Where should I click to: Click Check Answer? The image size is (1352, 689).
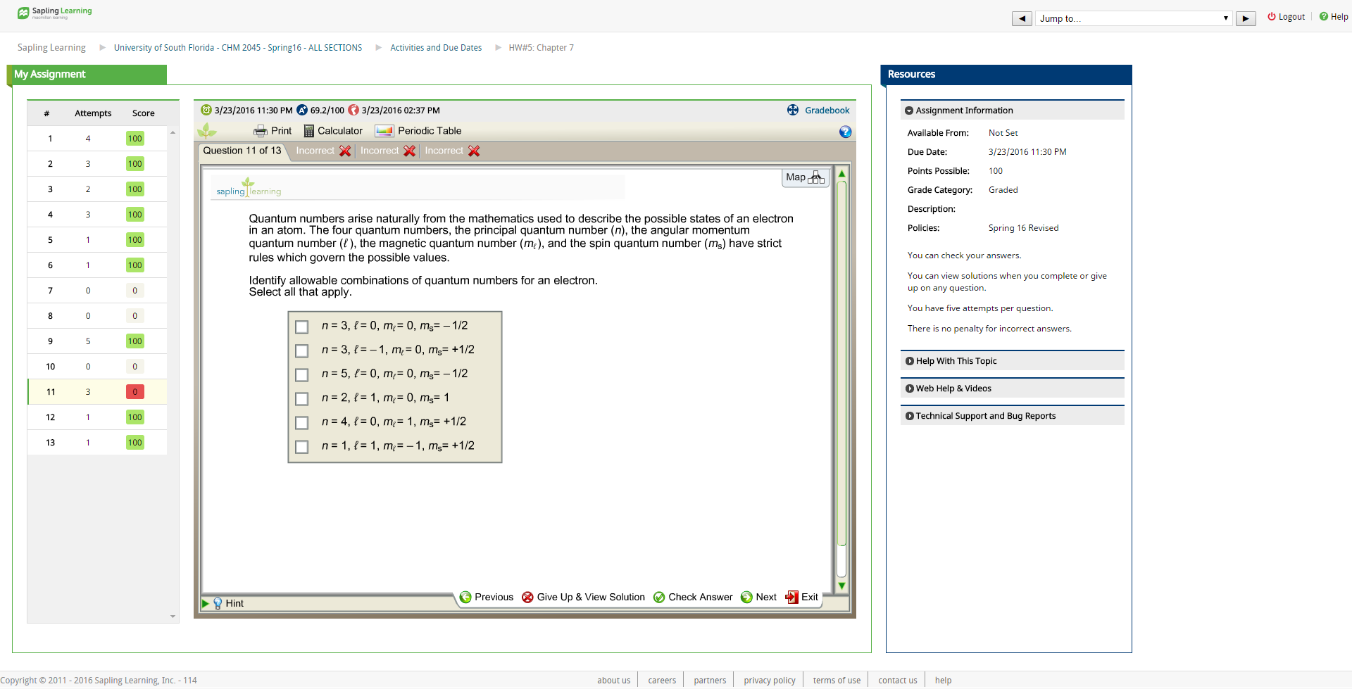[693, 598]
